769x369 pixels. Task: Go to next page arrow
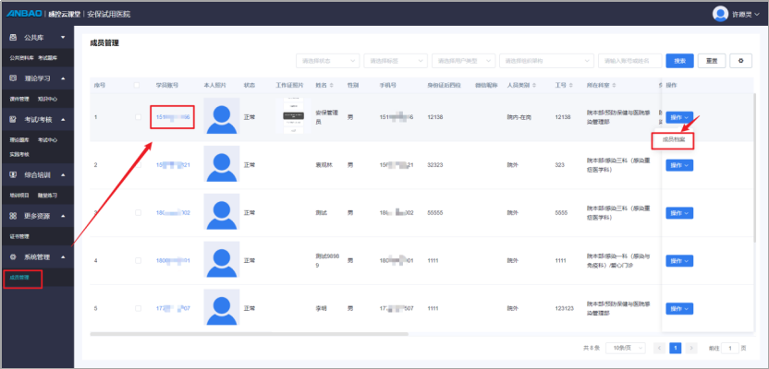691,348
